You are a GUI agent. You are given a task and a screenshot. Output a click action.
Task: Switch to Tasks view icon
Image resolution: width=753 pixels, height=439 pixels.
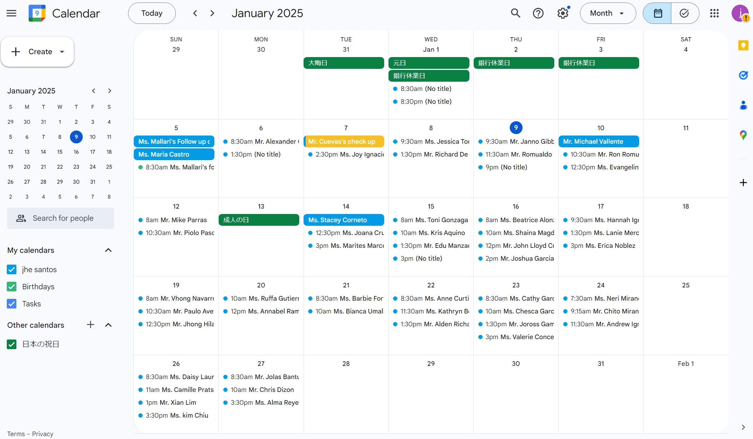click(x=684, y=13)
